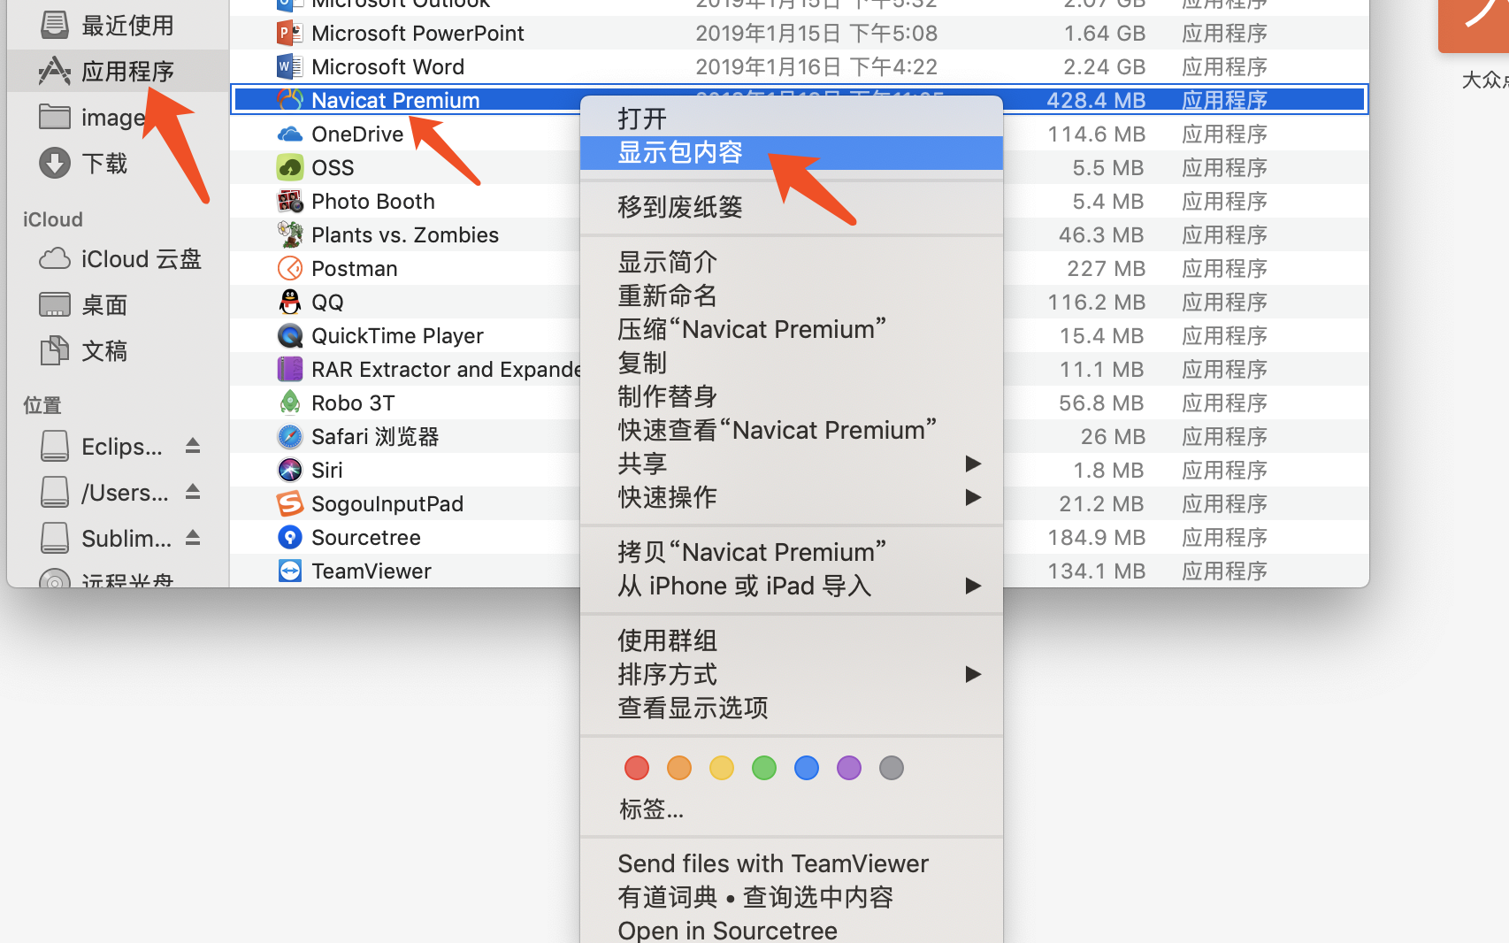The image size is (1509, 943).
Task: Expand the 排序方式 submenu arrow
Action: click(x=973, y=674)
